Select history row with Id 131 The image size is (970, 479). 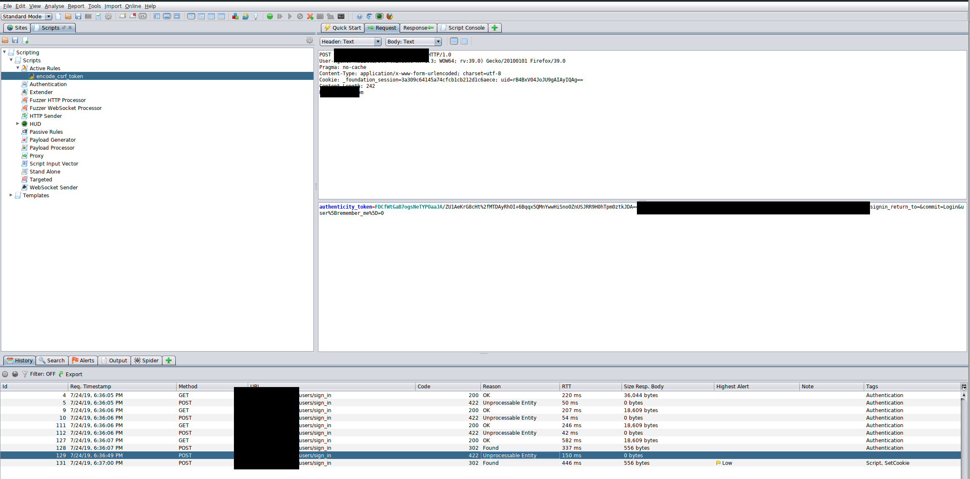(x=480, y=463)
